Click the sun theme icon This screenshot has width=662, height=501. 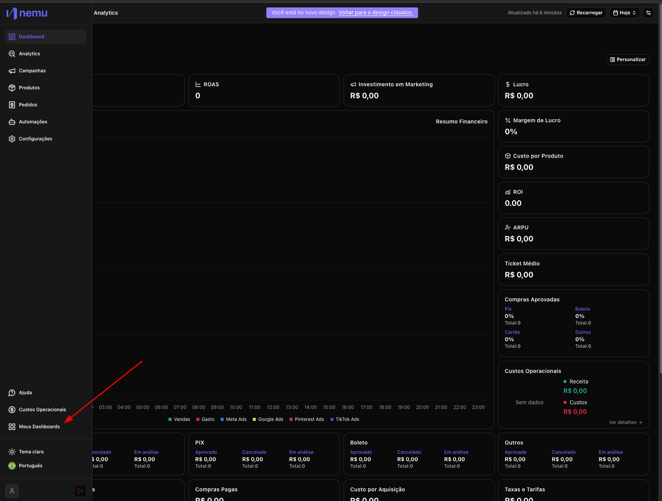[x=12, y=452]
